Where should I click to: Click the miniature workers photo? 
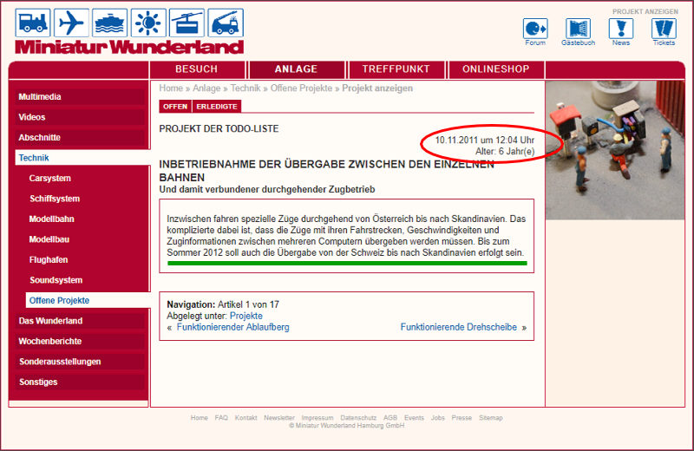pyautogui.click(x=615, y=150)
